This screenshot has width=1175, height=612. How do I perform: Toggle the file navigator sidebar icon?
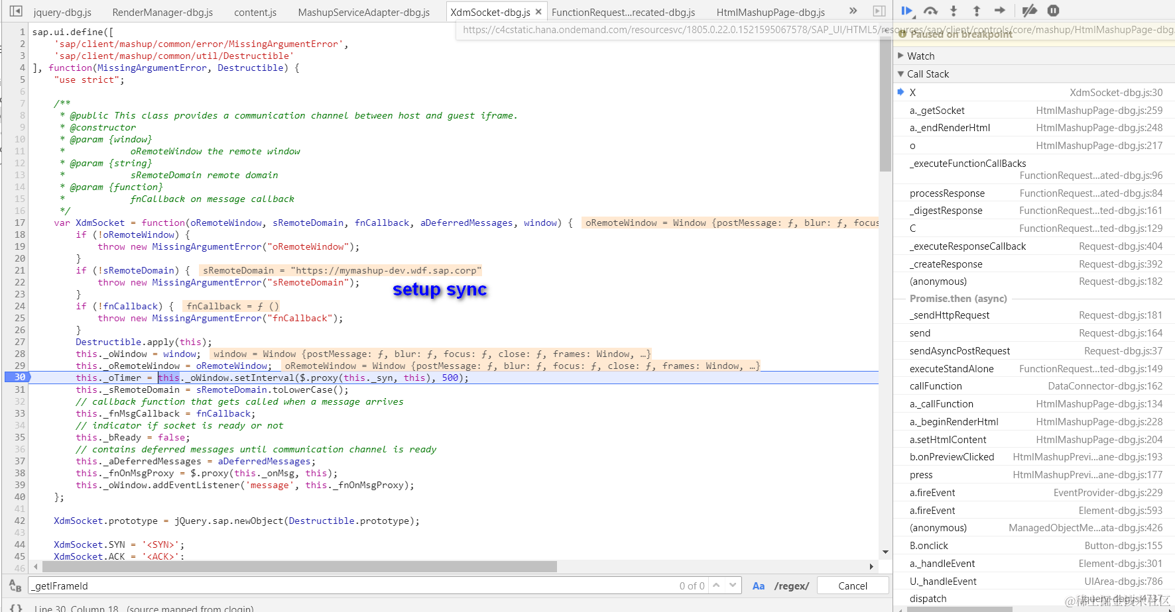click(16, 11)
